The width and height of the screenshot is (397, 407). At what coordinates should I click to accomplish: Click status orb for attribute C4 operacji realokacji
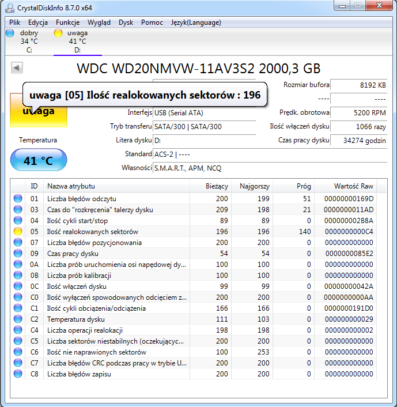click(18, 330)
